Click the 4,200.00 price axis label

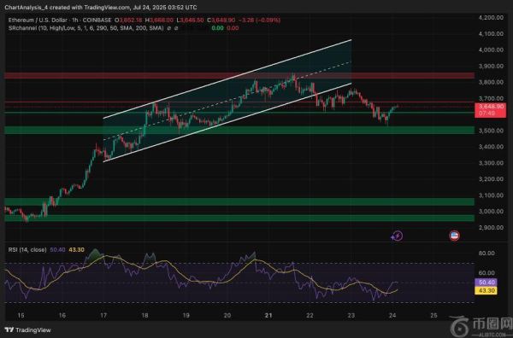point(491,18)
